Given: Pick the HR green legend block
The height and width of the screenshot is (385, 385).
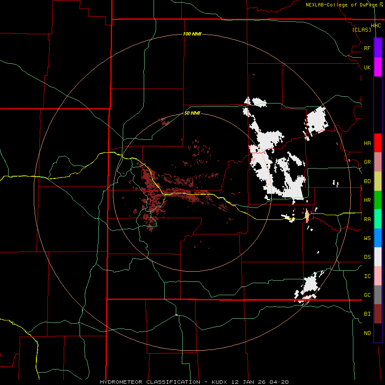Looking at the screenshot, I should [378, 200].
